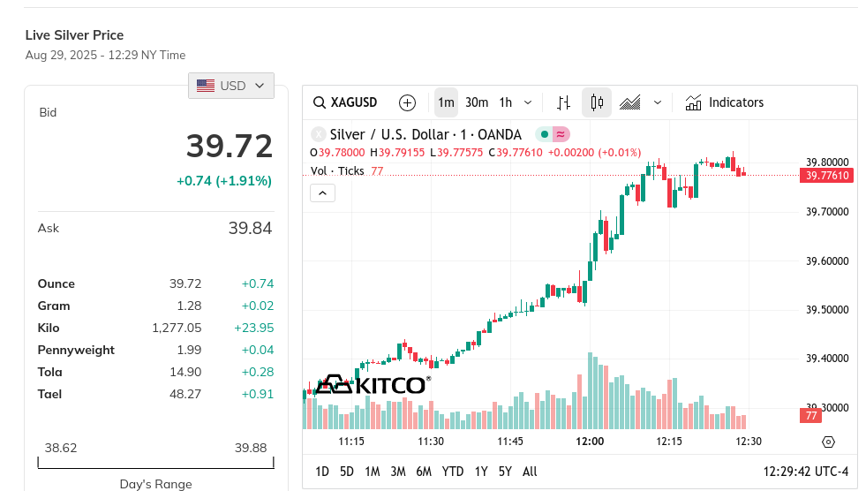Screen dimensions: 866x491
Task: Click the 12:00 time axis label
Action: [x=590, y=442]
